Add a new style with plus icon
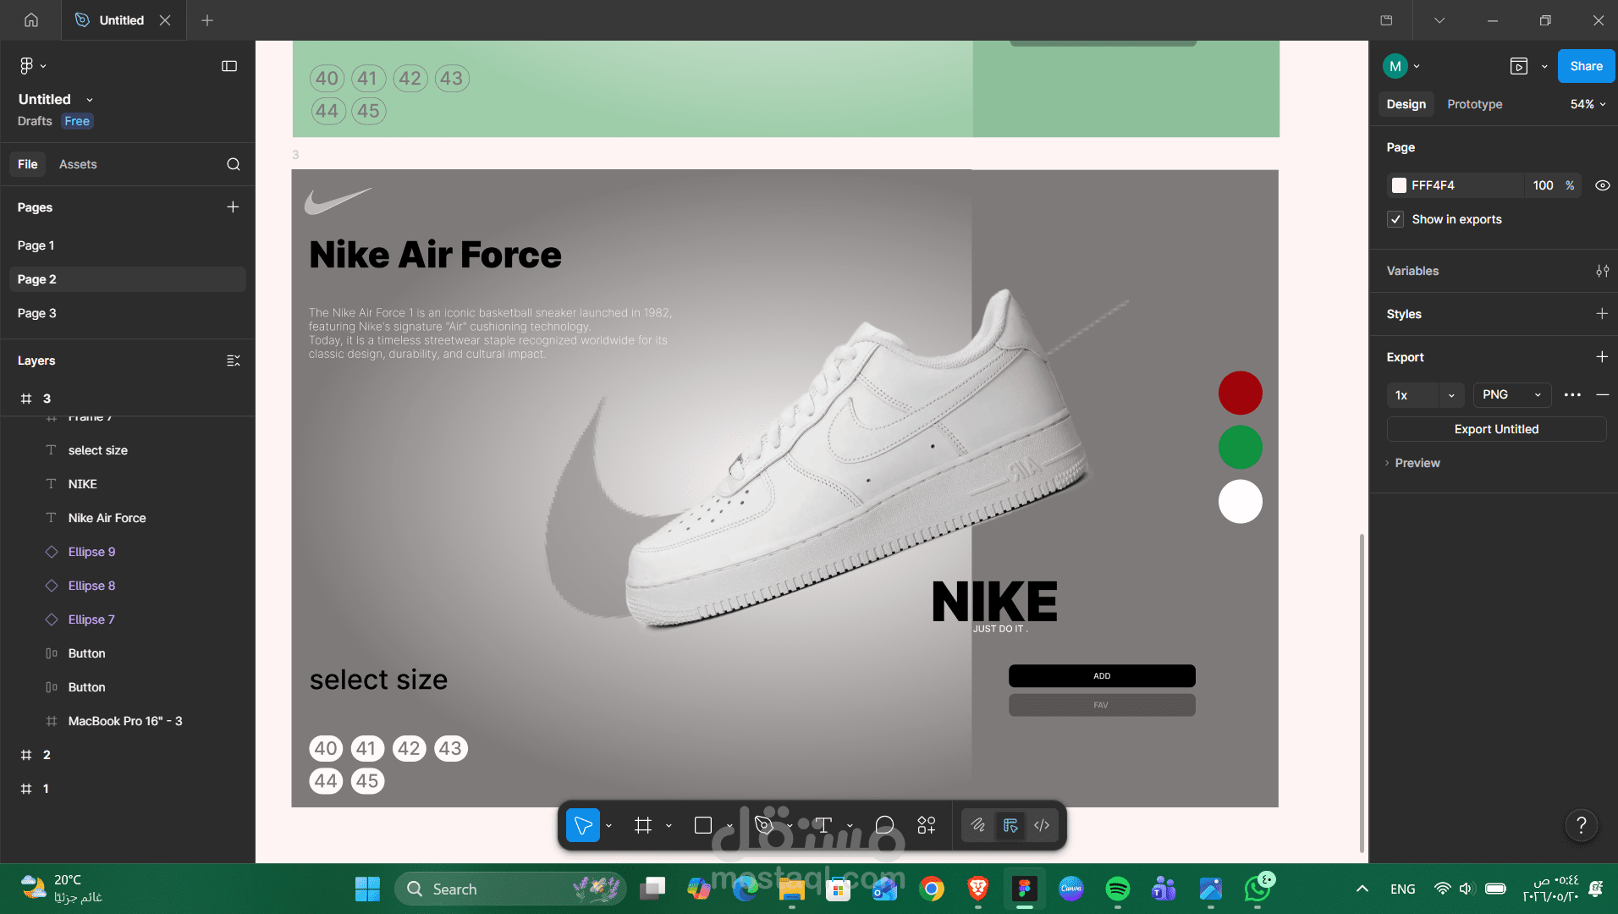 (1602, 314)
